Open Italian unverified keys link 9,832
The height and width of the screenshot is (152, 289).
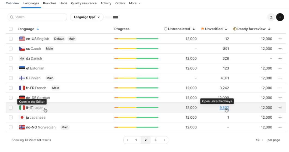point(224,107)
